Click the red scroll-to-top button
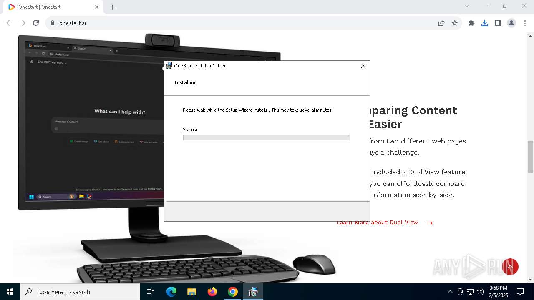 click(510, 267)
